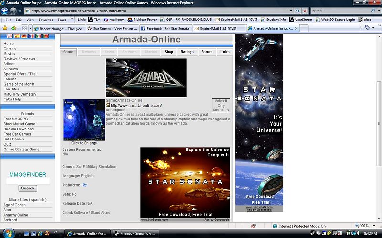Open the Tools menu

pos(62,20)
